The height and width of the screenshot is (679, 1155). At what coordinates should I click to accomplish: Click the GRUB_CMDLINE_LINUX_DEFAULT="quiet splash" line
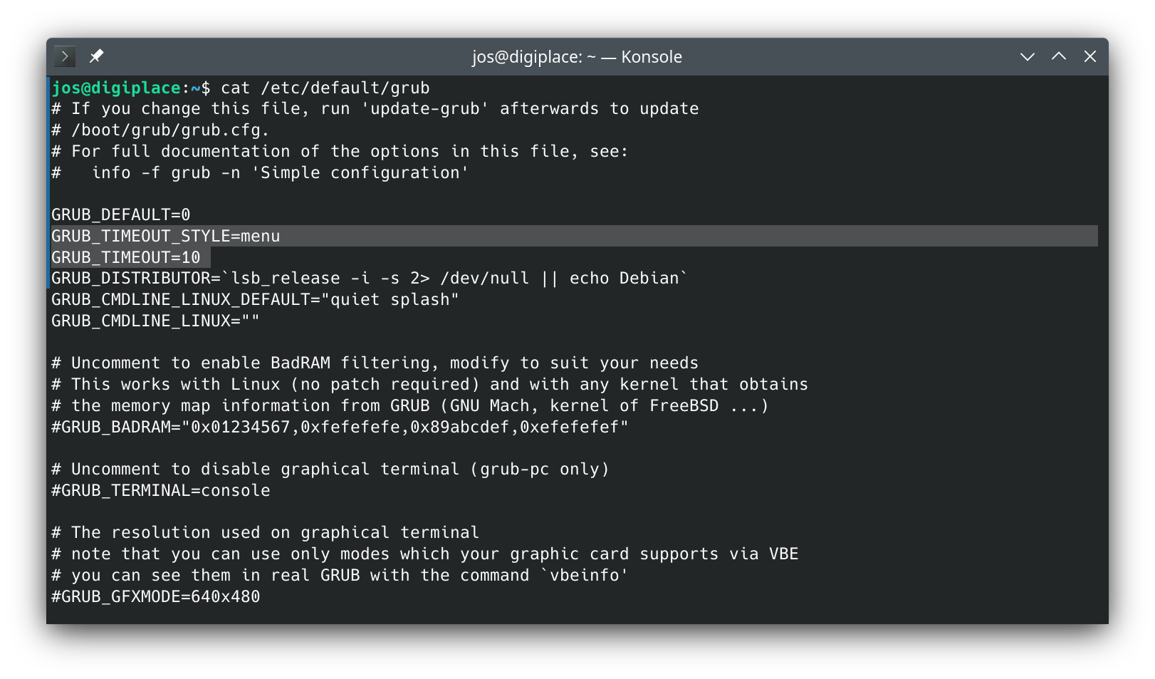[255, 299]
